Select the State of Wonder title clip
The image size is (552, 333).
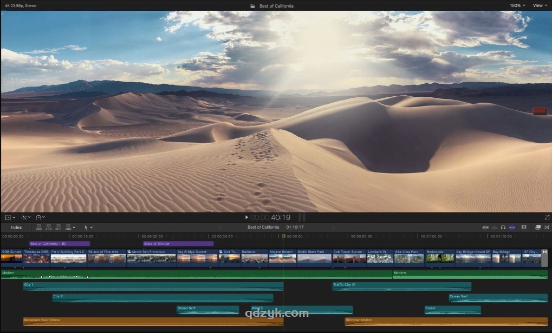pos(178,244)
